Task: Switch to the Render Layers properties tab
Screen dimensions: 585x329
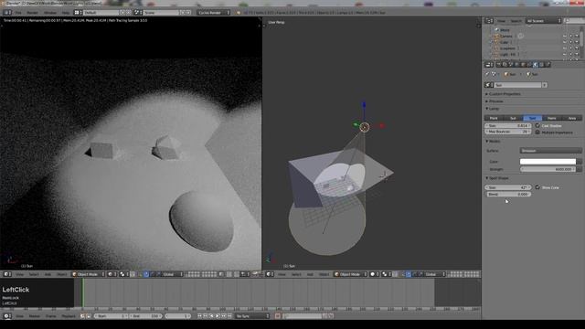Action: (505, 65)
